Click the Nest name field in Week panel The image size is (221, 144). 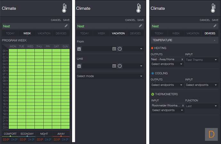pyautogui.click(x=36, y=26)
